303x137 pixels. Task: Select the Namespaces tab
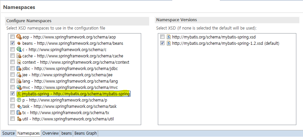29,133
